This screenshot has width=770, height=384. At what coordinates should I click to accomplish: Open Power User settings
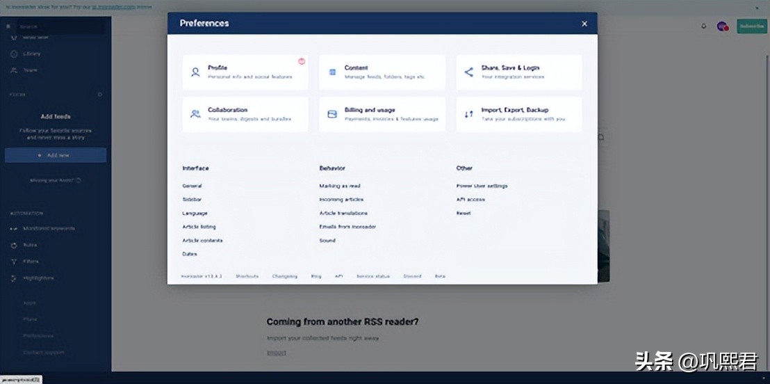482,186
